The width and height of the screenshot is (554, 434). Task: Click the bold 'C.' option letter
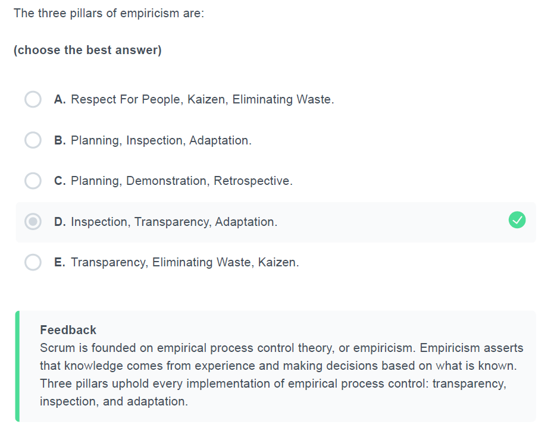(x=60, y=181)
